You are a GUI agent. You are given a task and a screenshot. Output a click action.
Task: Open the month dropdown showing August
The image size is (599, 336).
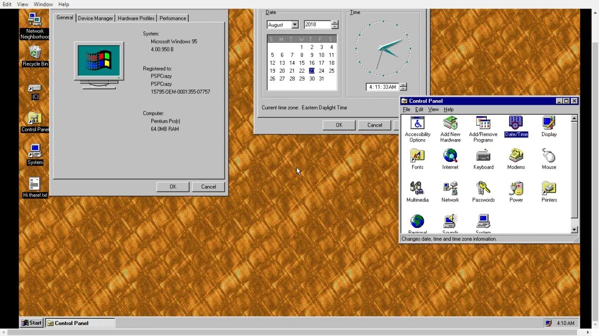pyautogui.click(x=296, y=24)
